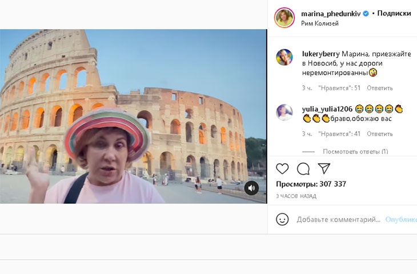Viewport: 417px width, 274px height.
Task: Expand replies with Посмотреть ответы (1)
Action: click(355, 151)
